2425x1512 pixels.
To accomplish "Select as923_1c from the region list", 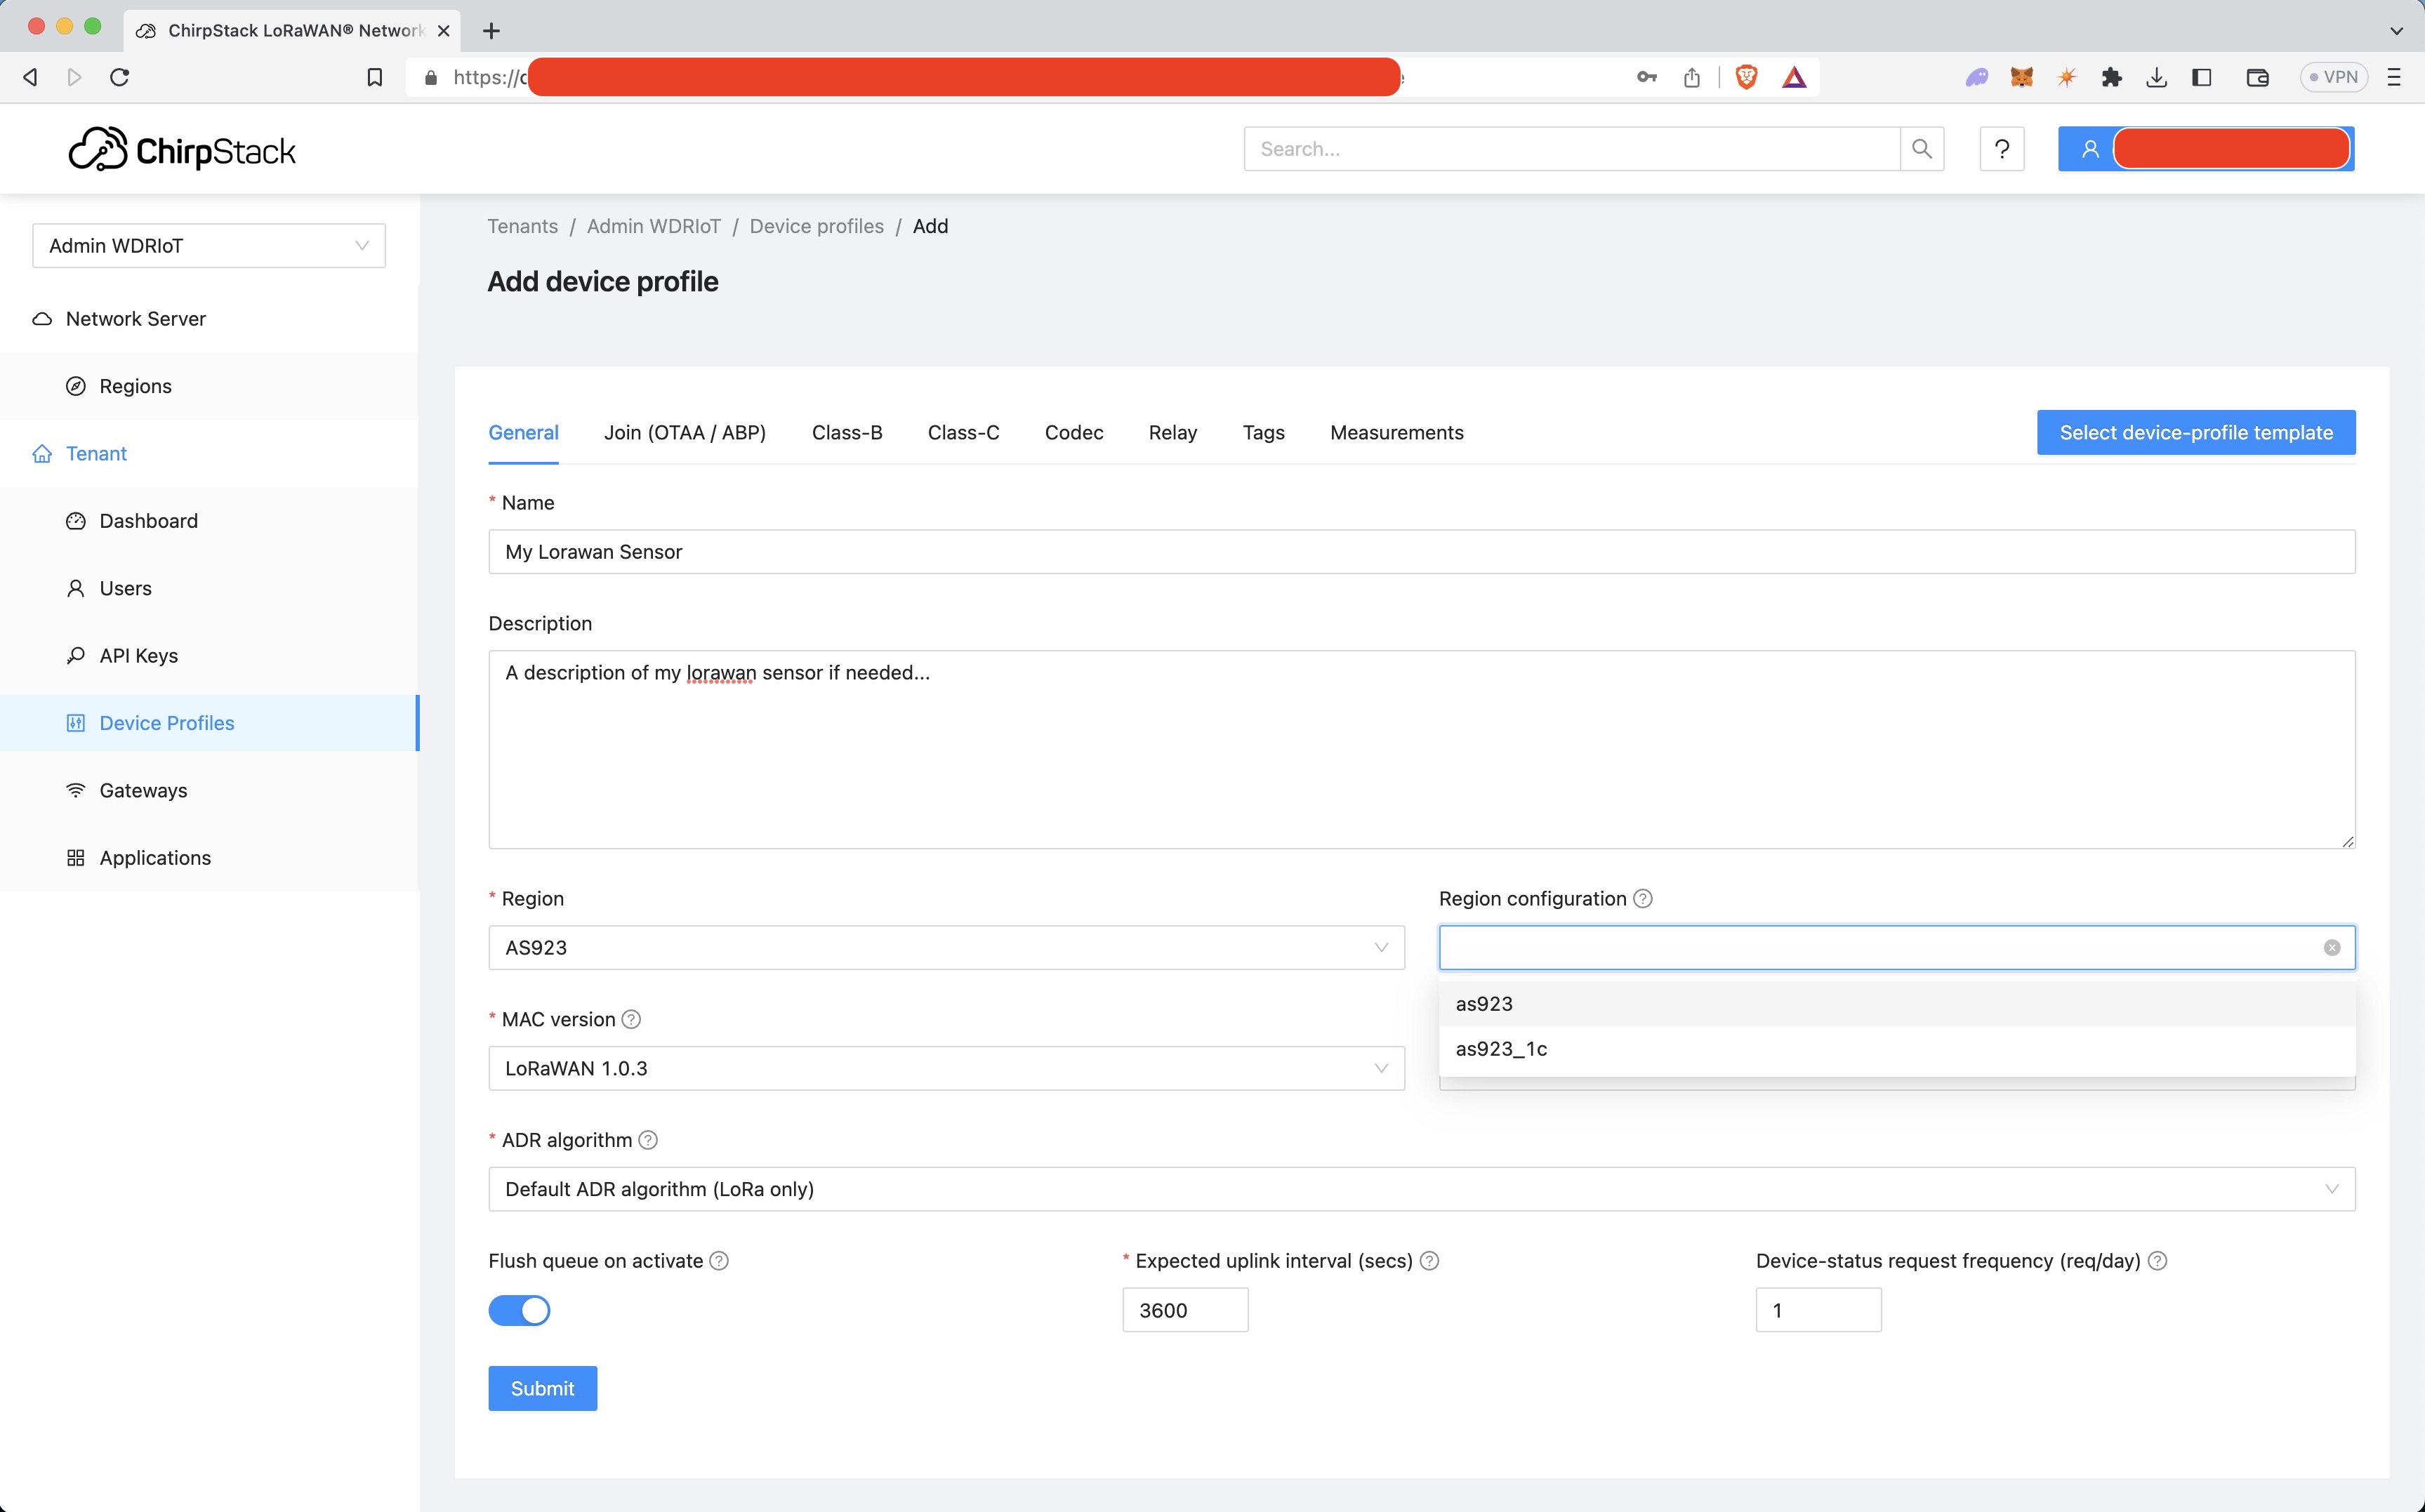I will click(1501, 1049).
